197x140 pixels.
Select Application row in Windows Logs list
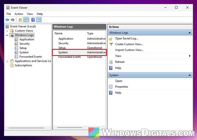[79, 39]
